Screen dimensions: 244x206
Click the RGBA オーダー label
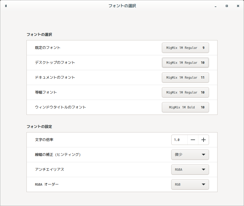pyautogui.click(x=47, y=184)
